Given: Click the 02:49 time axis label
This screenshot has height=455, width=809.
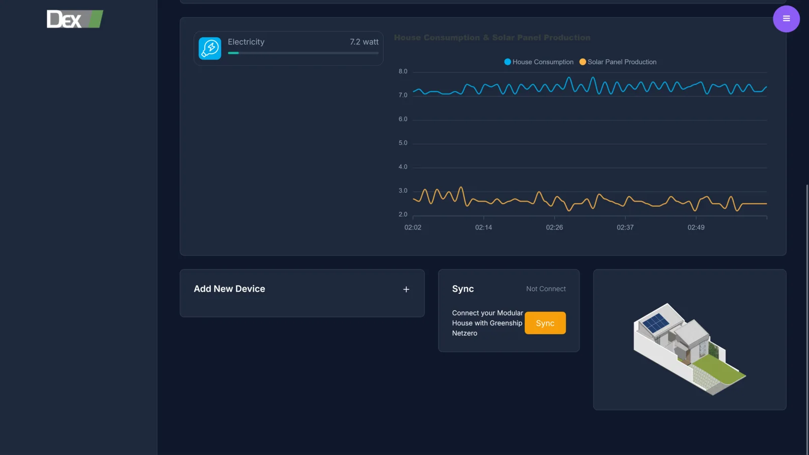Looking at the screenshot, I should point(696,227).
